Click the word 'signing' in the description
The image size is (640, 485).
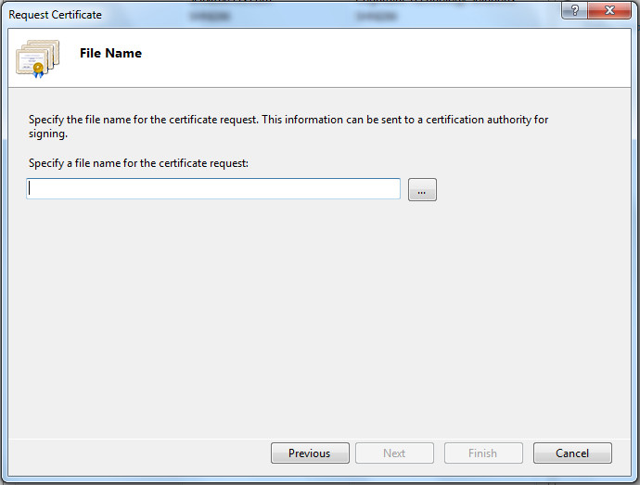[x=46, y=134]
